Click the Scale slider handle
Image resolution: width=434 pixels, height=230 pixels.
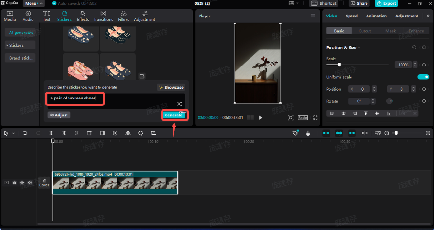(x=339, y=65)
